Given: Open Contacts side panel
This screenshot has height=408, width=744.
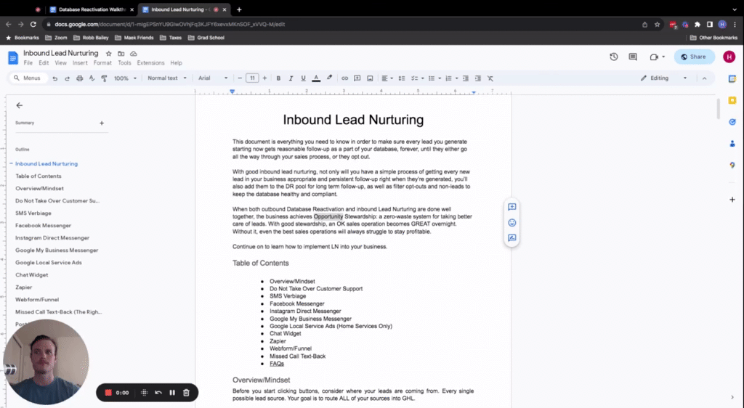Looking at the screenshot, I should coord(732,144).
